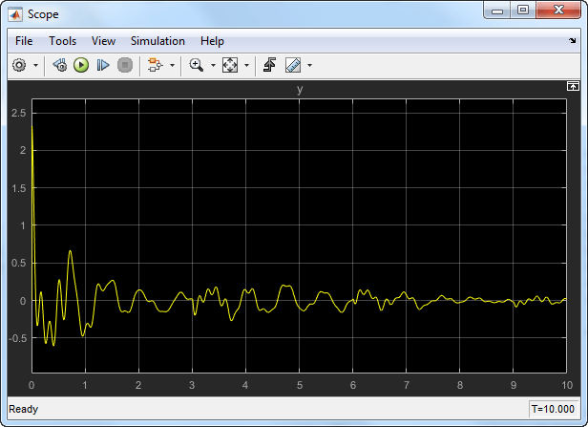The image size is (588, 427).
Task: Toggle the Triggers icon
Action: point(269,65)
